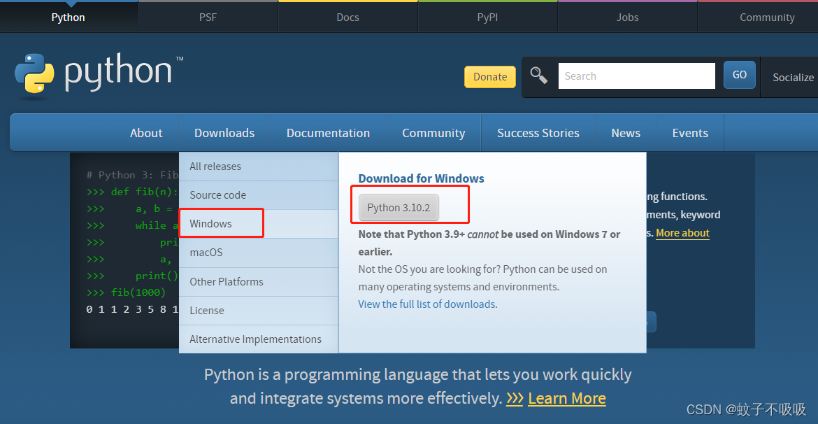Open the Events navigation menu

click(690, 133)
